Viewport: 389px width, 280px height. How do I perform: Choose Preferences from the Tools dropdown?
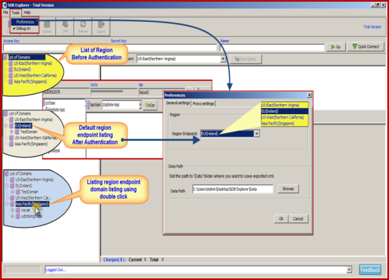point(25,22)
